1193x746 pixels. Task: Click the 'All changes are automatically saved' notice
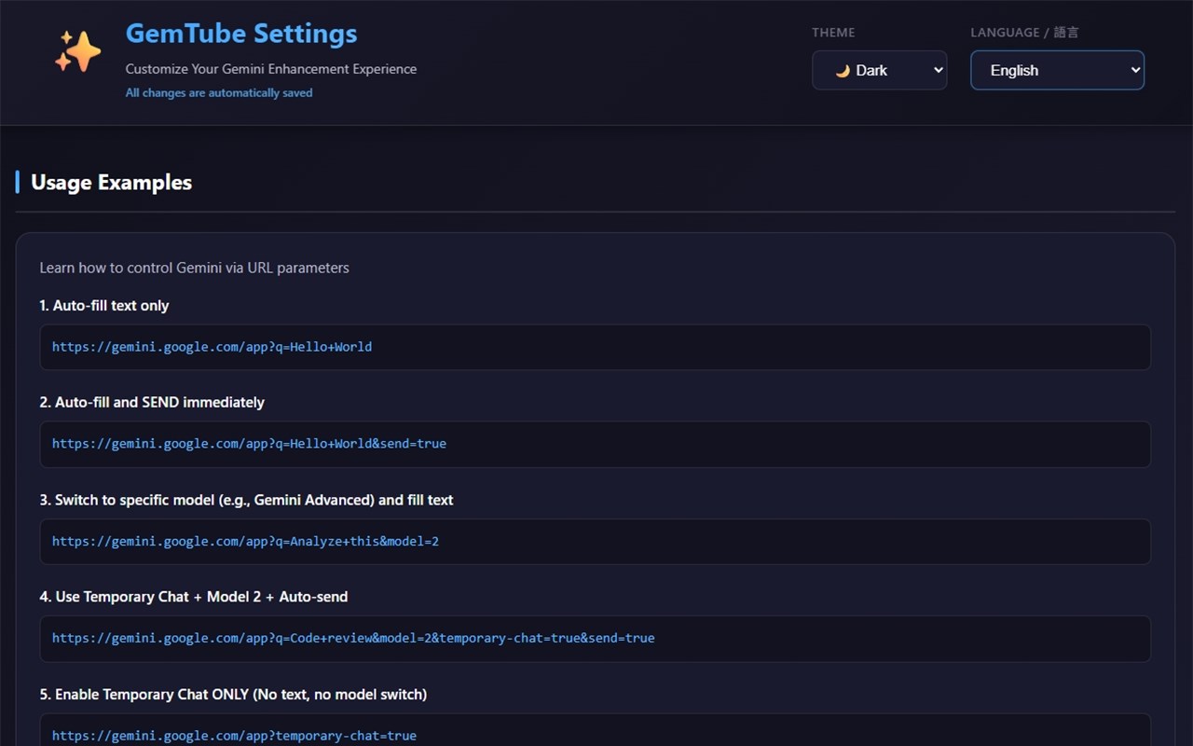pyautogui.click(x=219, y=92)
